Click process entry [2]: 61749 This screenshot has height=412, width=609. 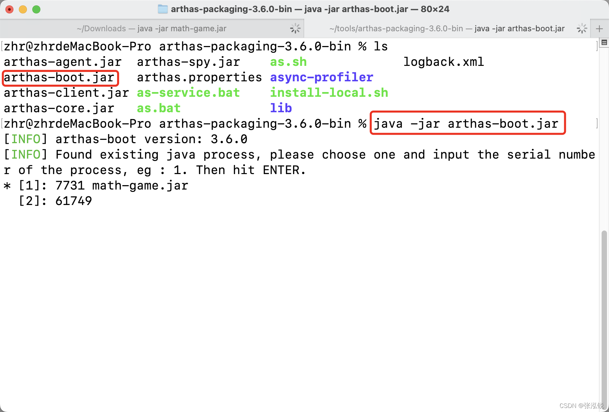55,201
